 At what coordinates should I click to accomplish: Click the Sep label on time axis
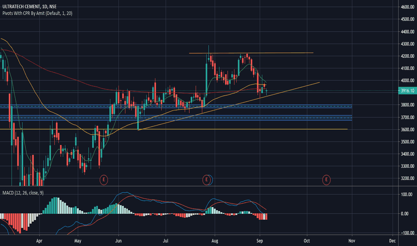260,241
